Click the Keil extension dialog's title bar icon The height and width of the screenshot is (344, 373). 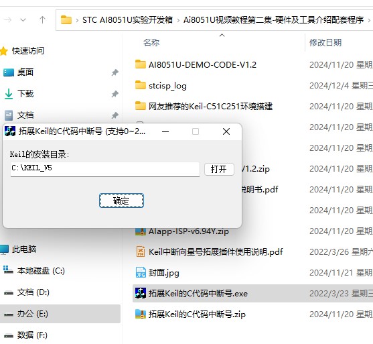coord(10,131)
